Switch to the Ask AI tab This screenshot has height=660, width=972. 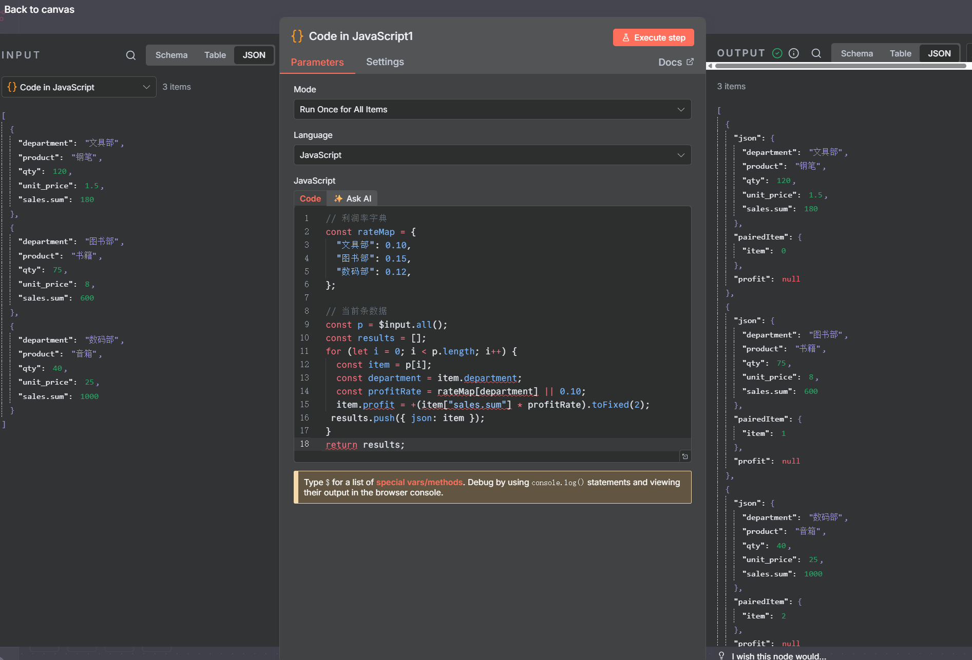(x=353, y=198)
